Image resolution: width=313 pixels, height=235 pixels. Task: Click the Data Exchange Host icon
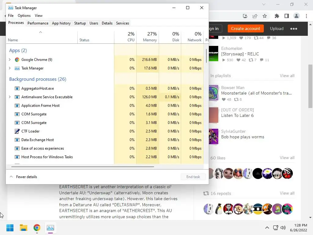(17, 140)
